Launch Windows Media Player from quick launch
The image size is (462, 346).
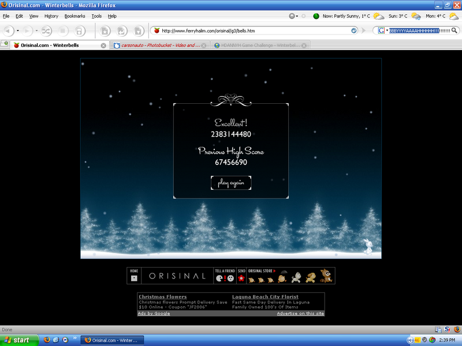coord(65,340)
